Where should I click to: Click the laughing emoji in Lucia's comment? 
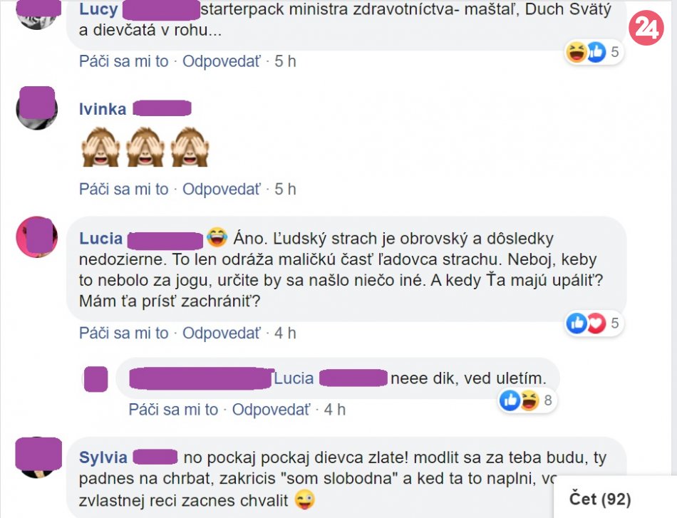[x=217, y=237]
